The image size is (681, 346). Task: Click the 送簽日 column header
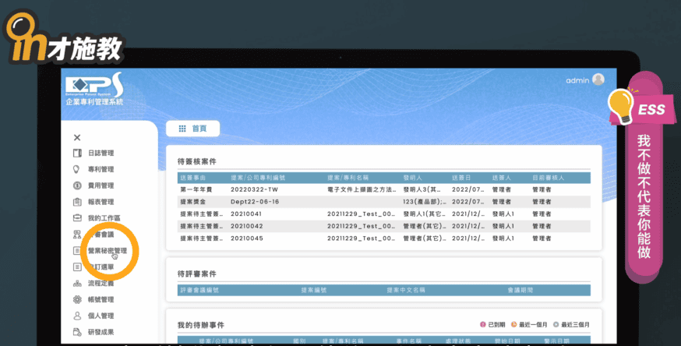[x=460, y=178]
